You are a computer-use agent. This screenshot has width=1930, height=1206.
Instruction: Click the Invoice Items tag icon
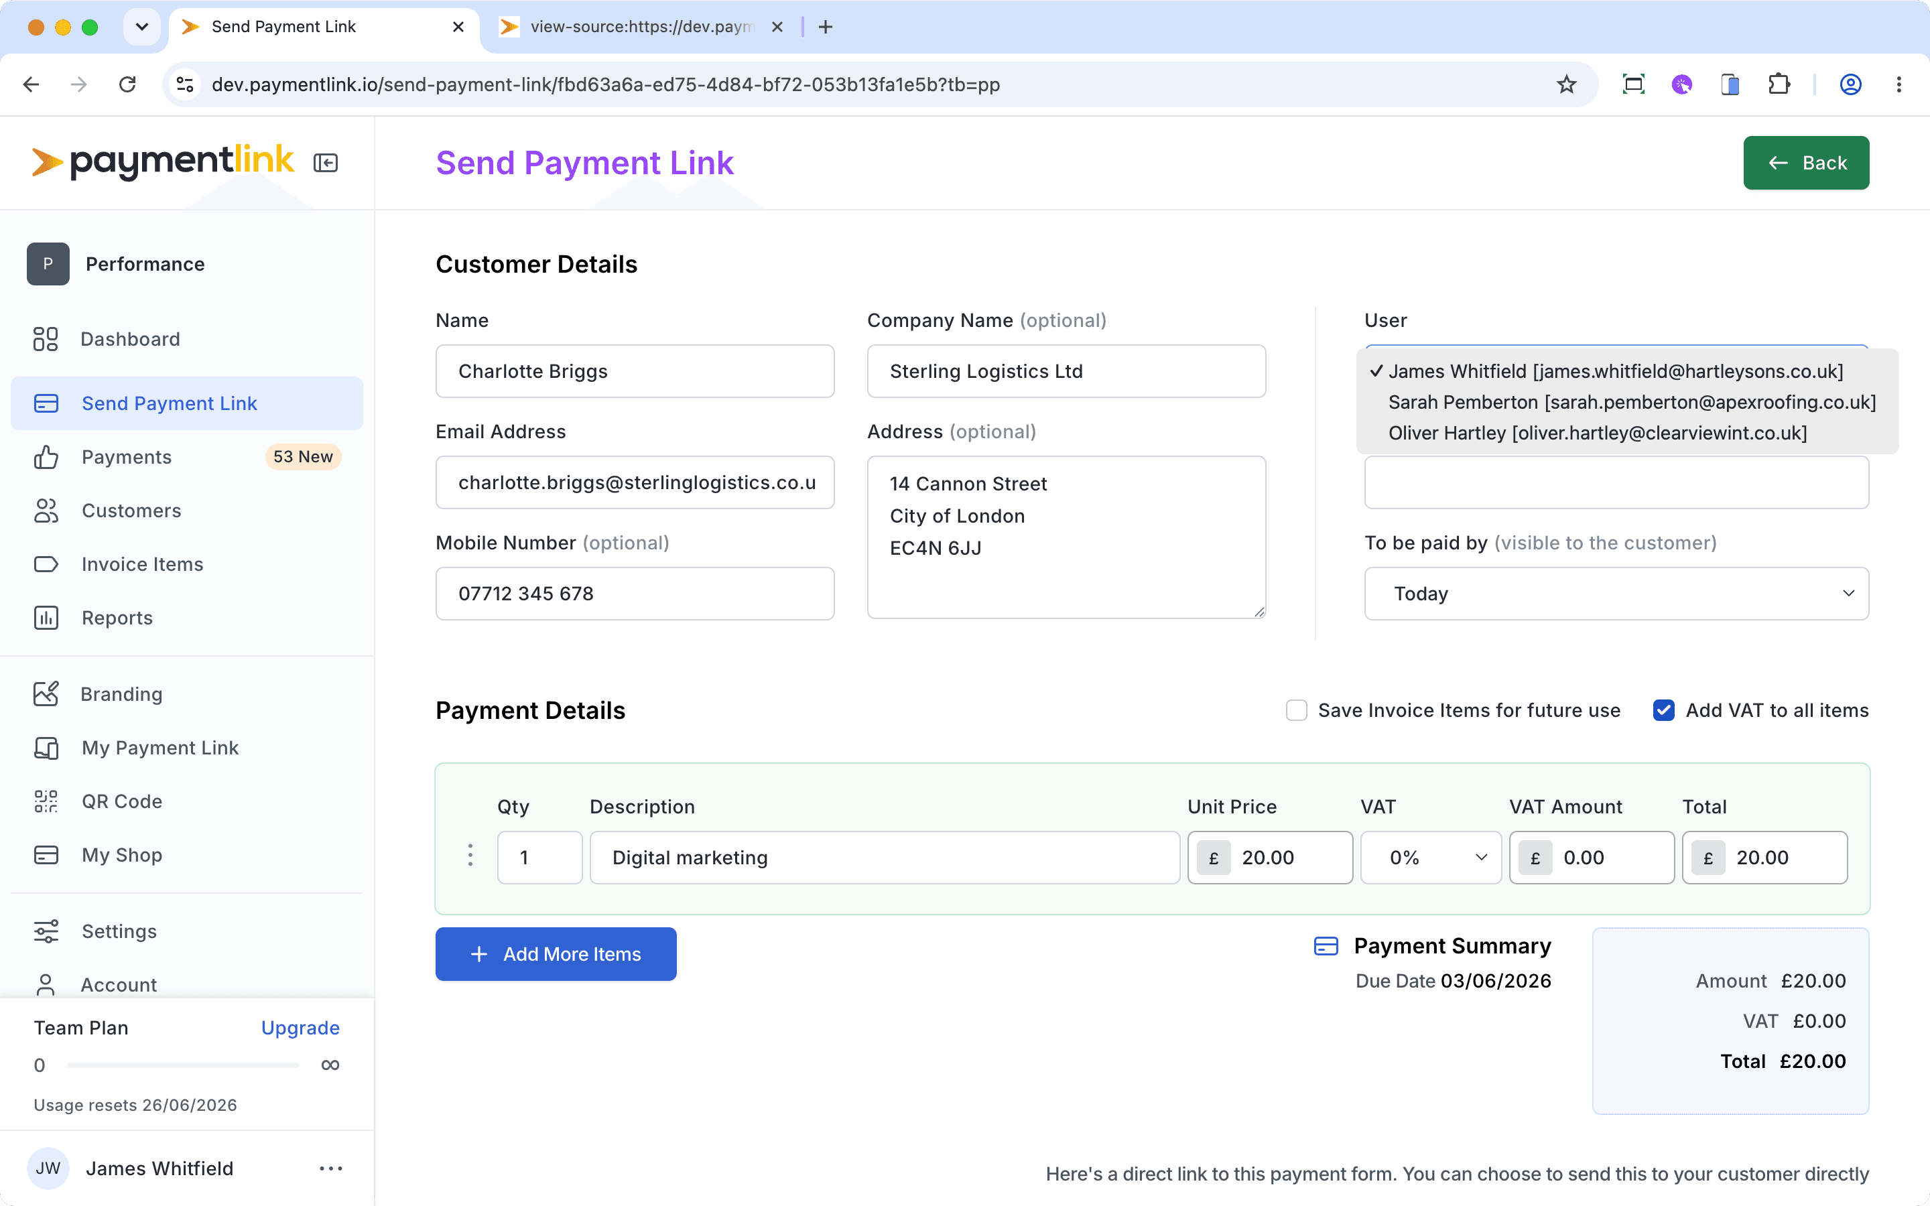point(46,564)
